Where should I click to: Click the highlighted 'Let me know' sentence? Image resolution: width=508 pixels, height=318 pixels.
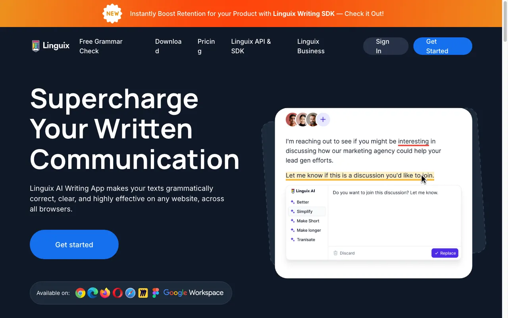[360, 176]
